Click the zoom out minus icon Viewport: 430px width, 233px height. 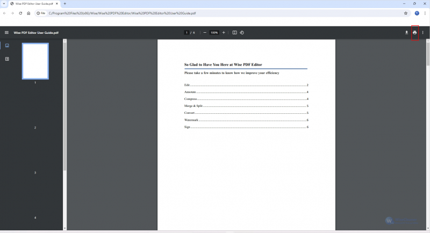pyautogui.click(x=205, y=33)
